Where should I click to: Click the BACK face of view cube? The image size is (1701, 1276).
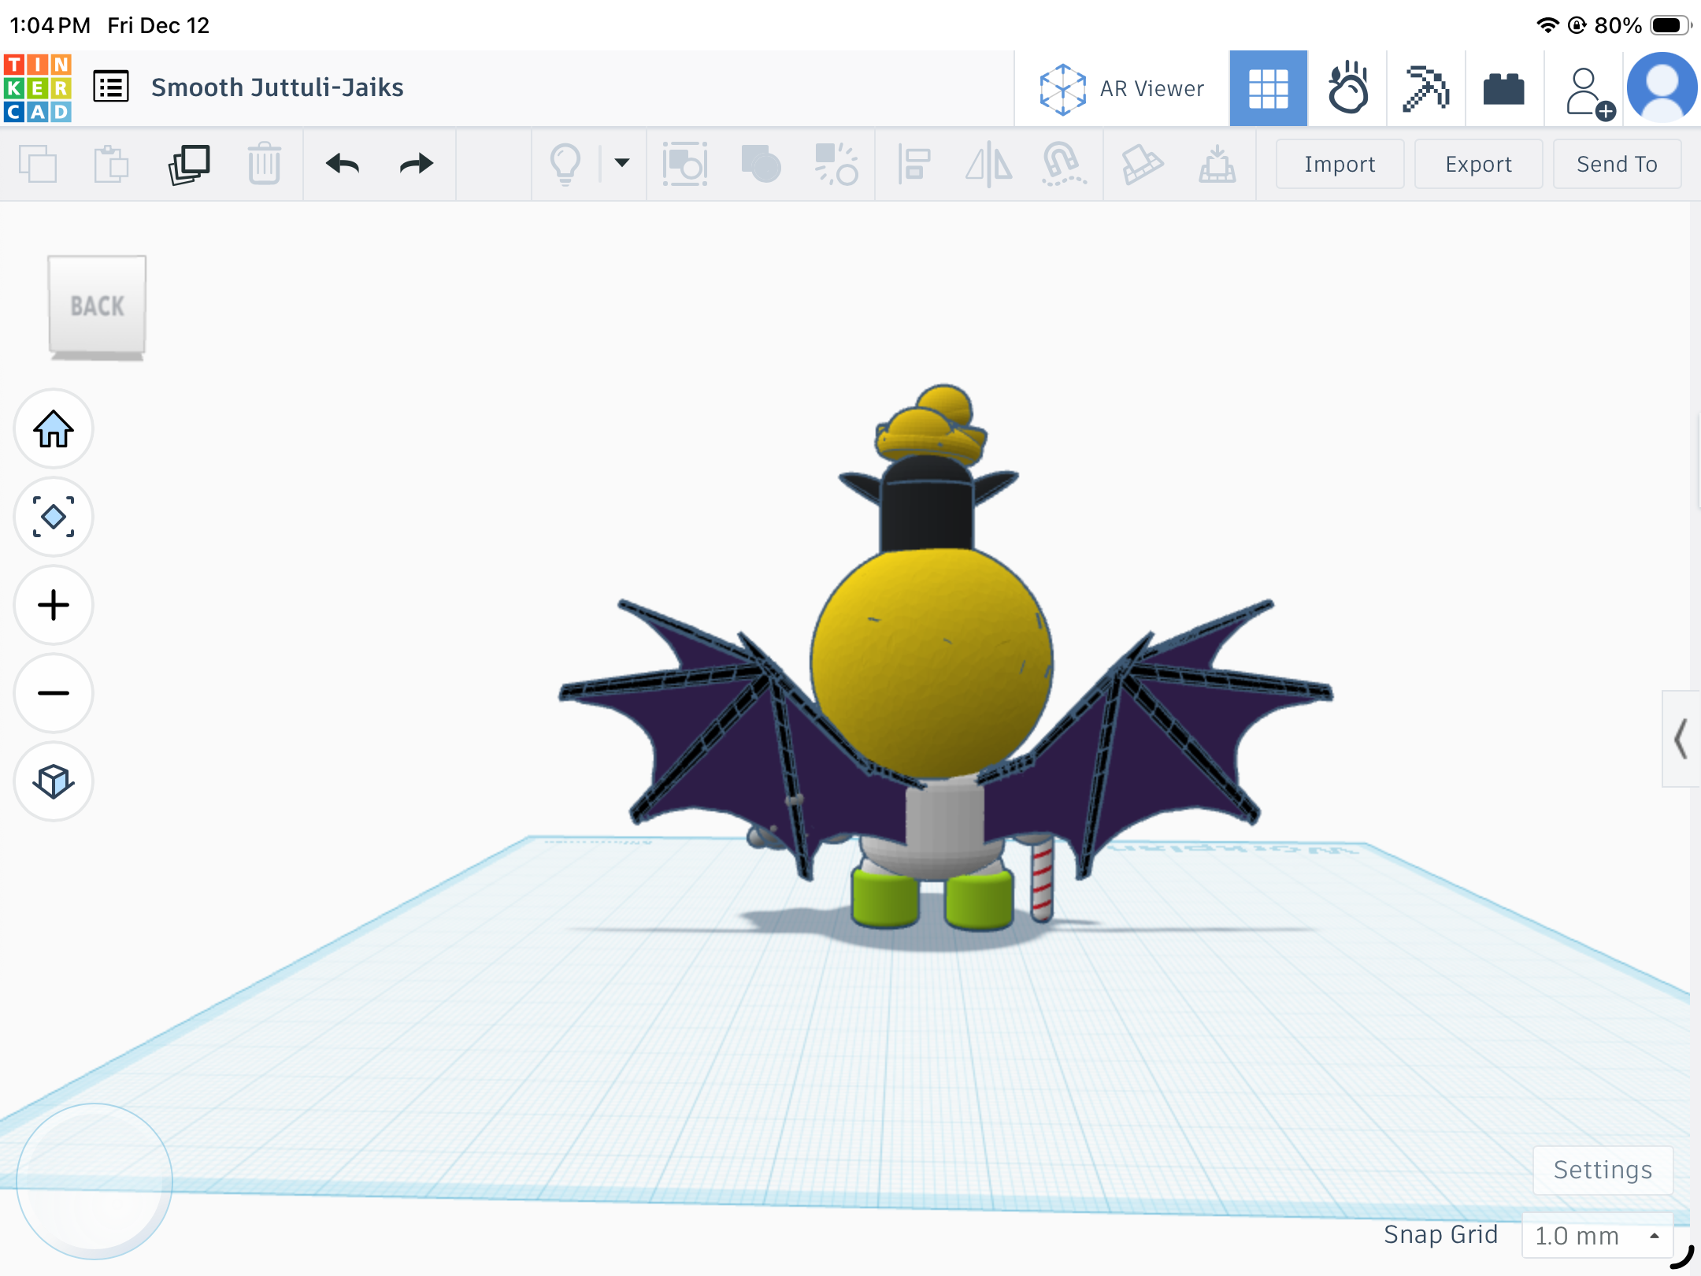(x=97, y=306)
